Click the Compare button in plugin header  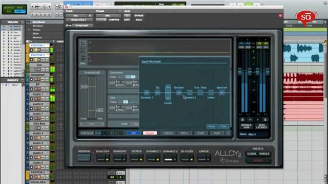point(114,20)
